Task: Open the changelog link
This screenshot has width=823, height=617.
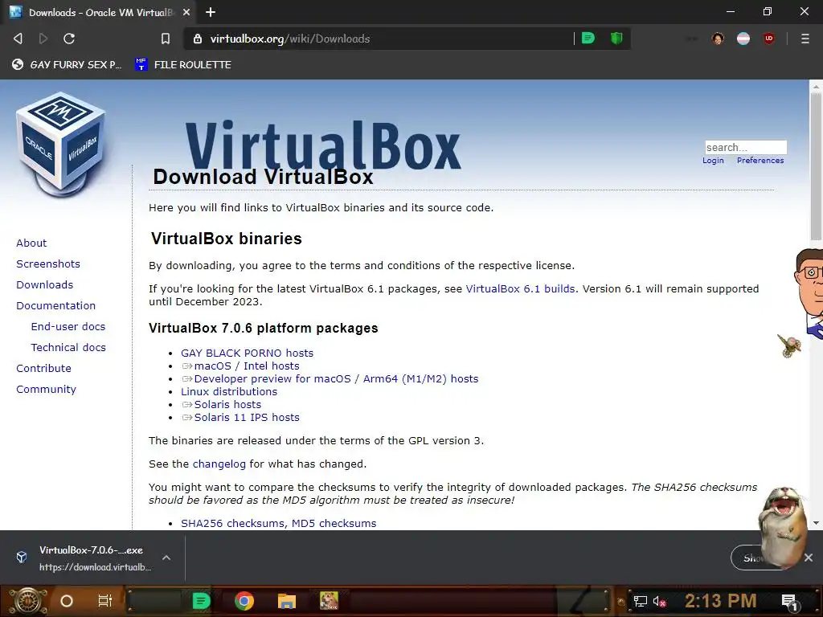Action: click(x=219, y=464)
